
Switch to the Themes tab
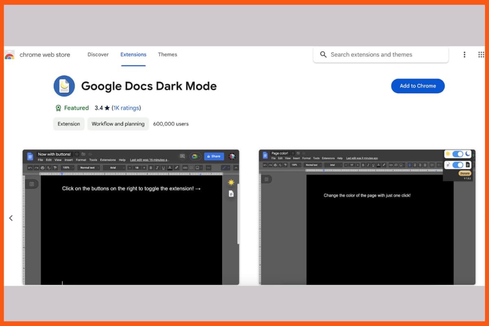point(167,54)
